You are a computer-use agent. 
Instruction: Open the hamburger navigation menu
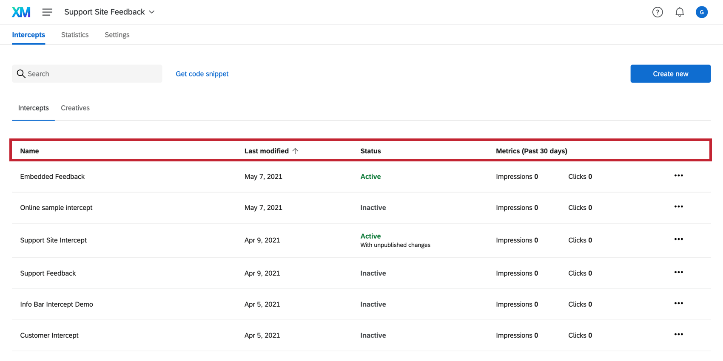pyautogui.click(x=47, y=12)
